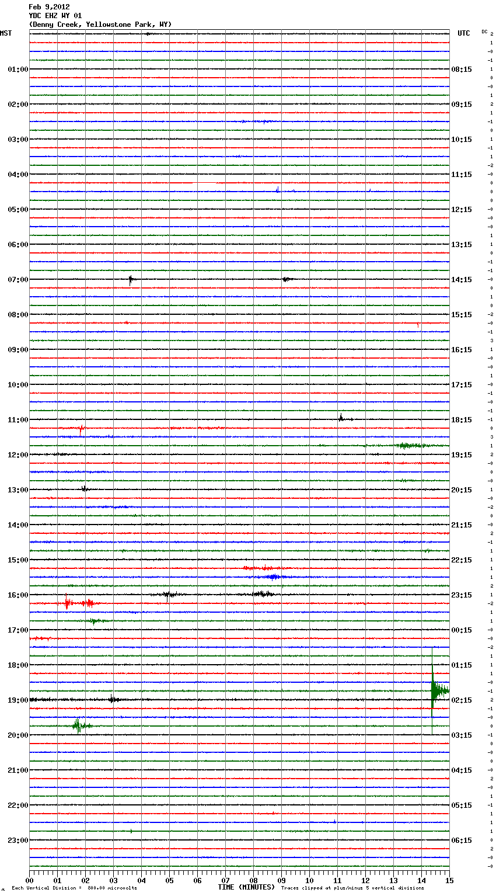Click the 'MST' time zone header
This screenshot has height=896, width=496.
(6, 33)
